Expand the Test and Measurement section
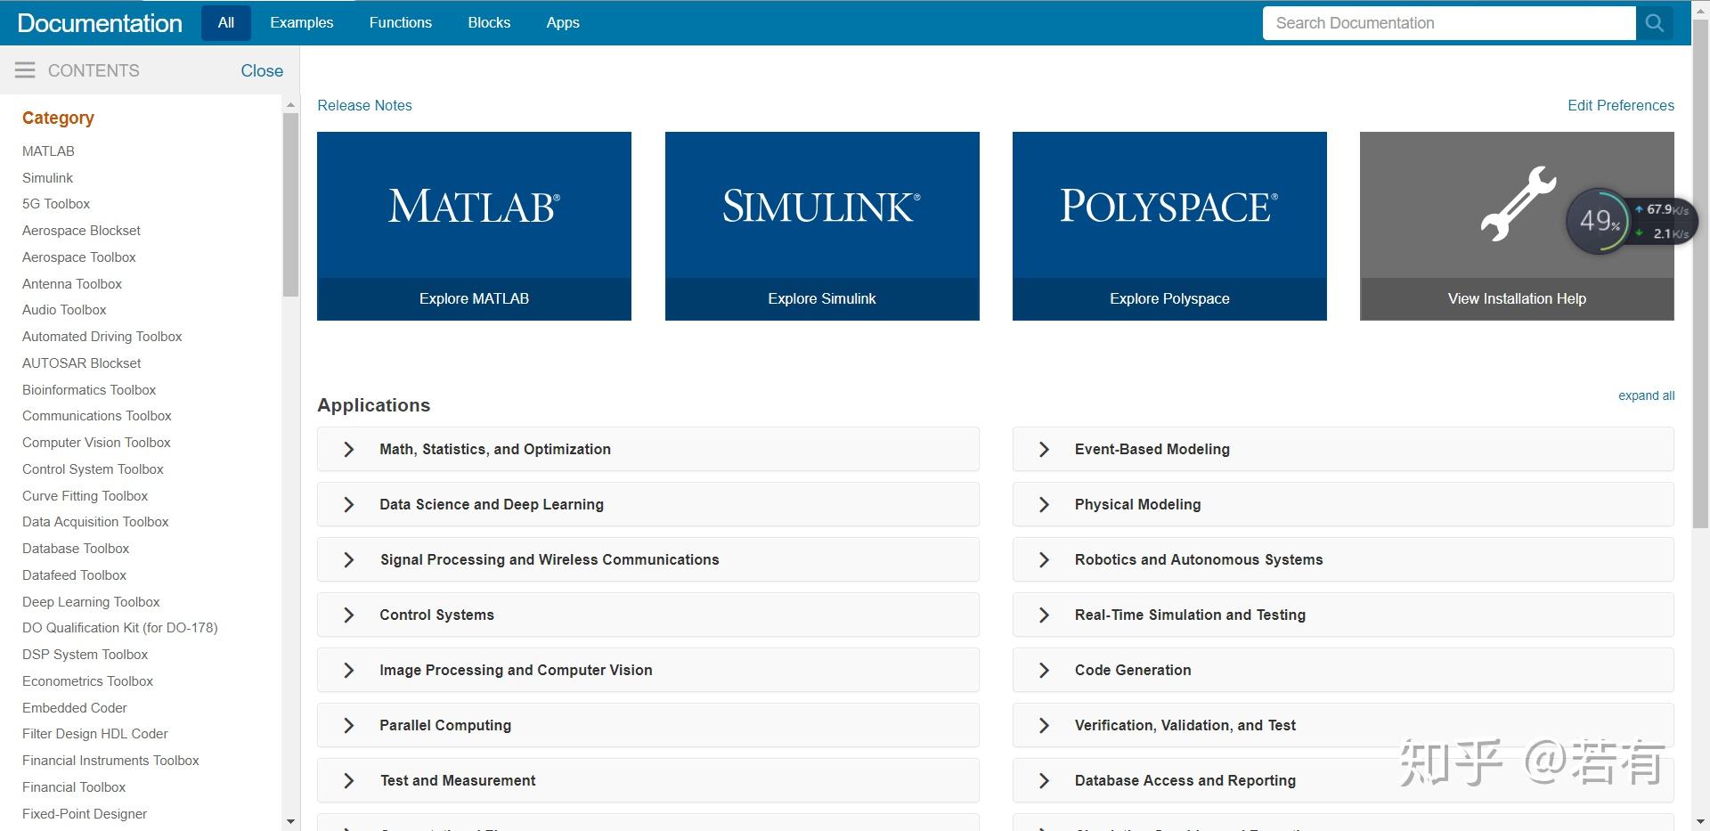Screen dimensions: 1710x831 pyautogui.click(x=648, y=781)
